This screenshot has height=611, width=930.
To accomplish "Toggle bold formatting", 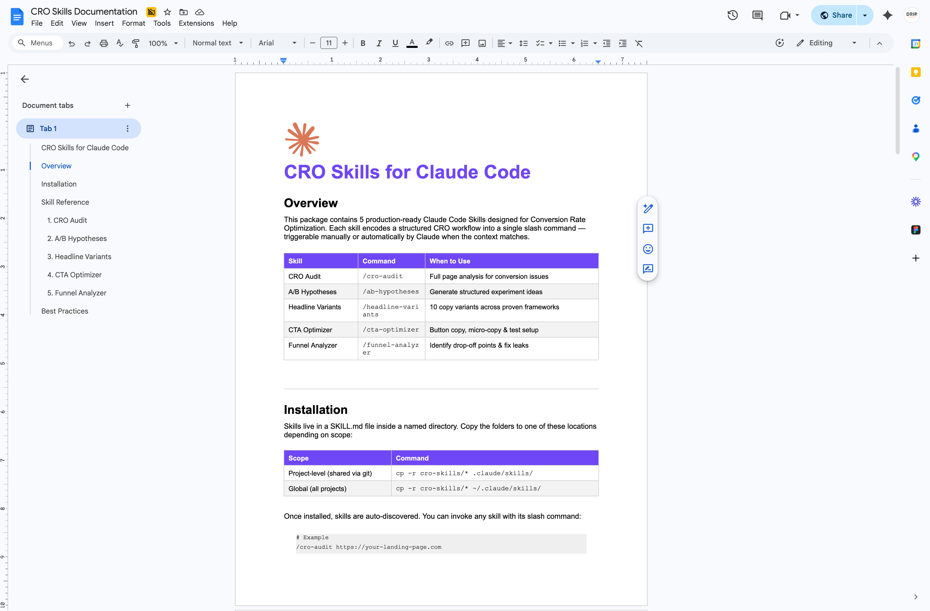I will (363, 43).
